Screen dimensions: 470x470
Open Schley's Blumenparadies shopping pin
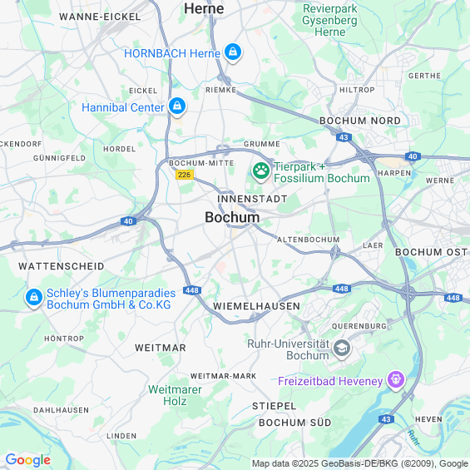[x=34, y=298]
